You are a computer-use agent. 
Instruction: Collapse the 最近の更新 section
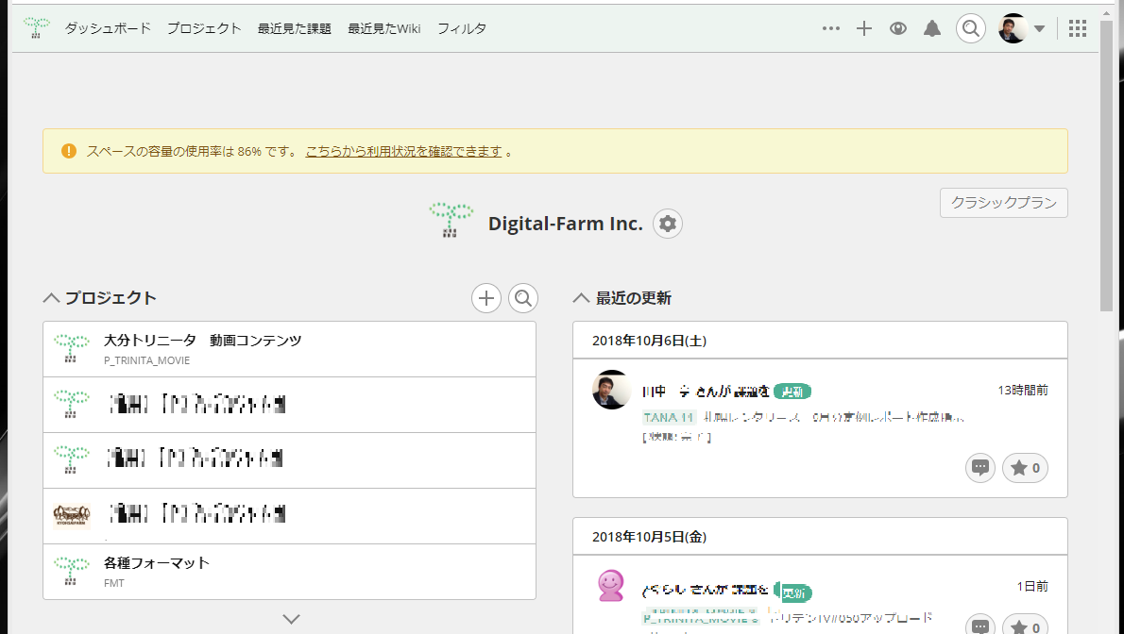click(581, 298)
